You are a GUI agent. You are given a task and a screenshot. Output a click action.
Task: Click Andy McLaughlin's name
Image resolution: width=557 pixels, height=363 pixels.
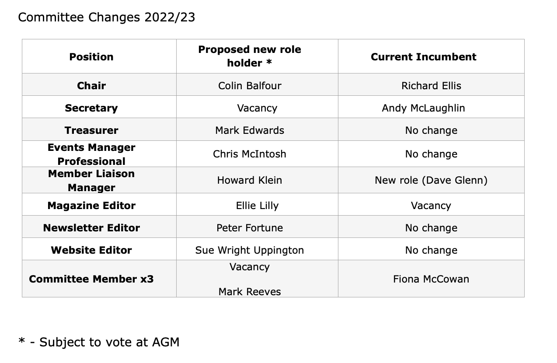pyautogui.click(x=423, y=108)
